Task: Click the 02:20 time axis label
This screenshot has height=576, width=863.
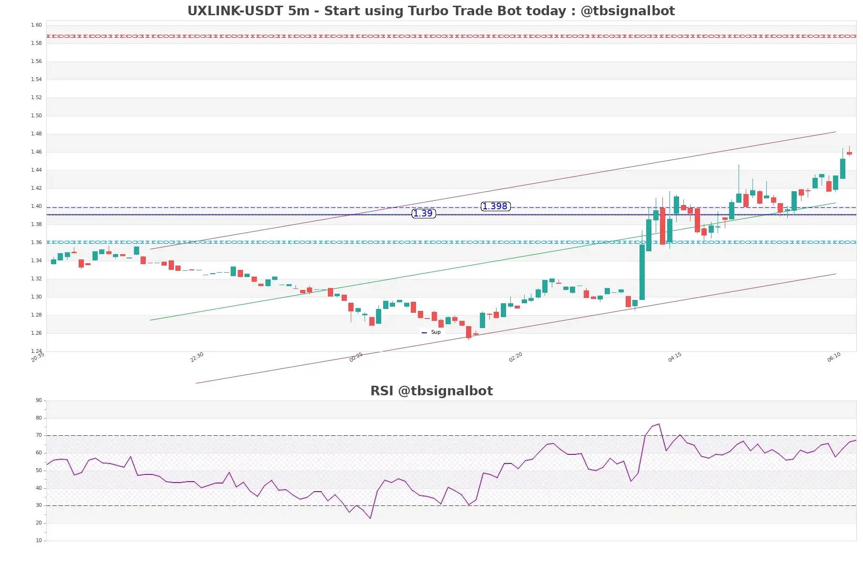Action: click(x=516, y=357)
